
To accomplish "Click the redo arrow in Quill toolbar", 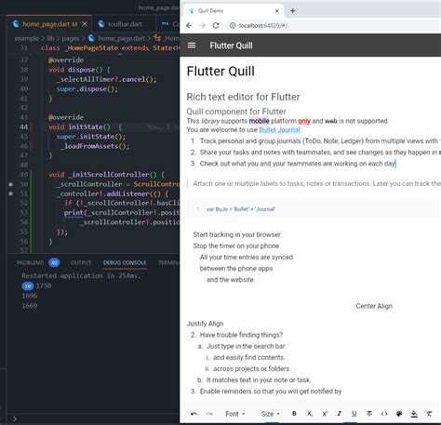I will pyautogui.click(x=209, y=414).
